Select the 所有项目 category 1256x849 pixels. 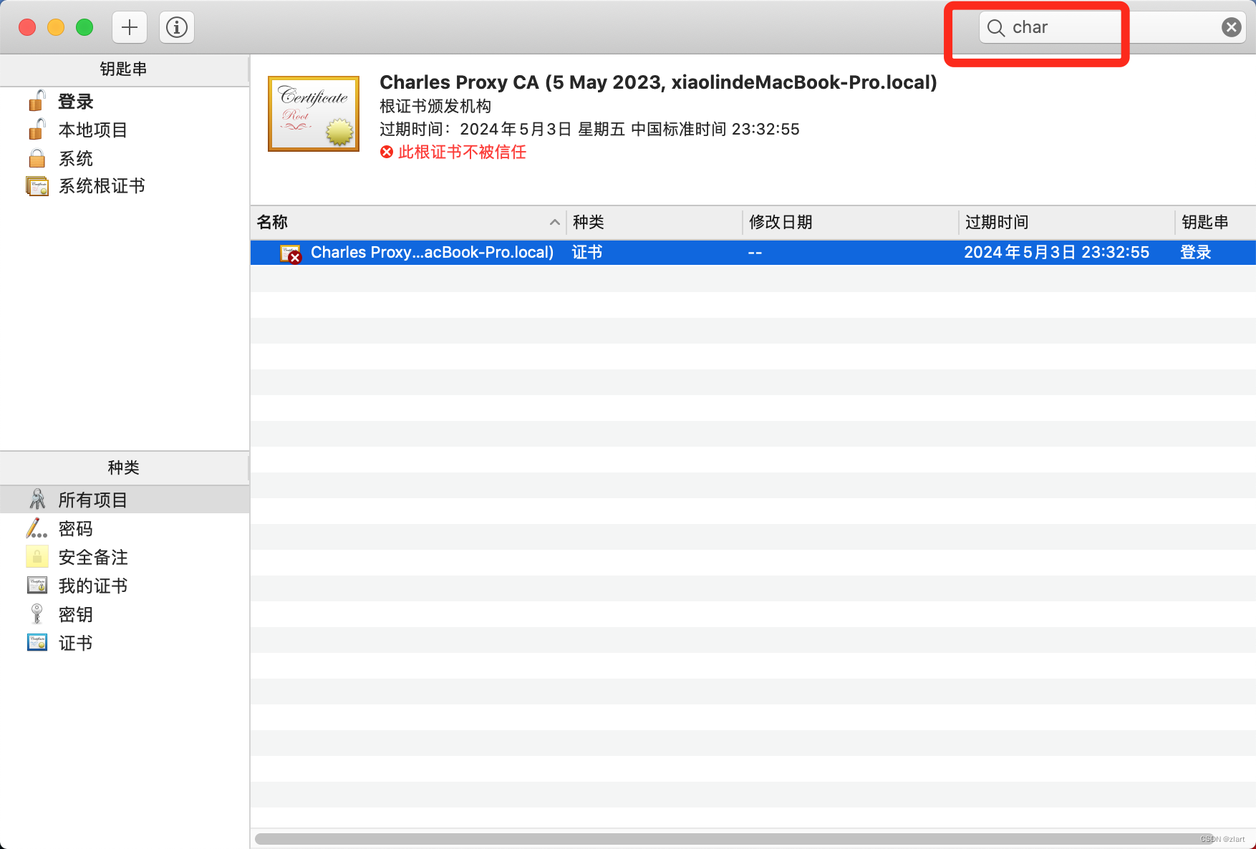pos(125,500)
